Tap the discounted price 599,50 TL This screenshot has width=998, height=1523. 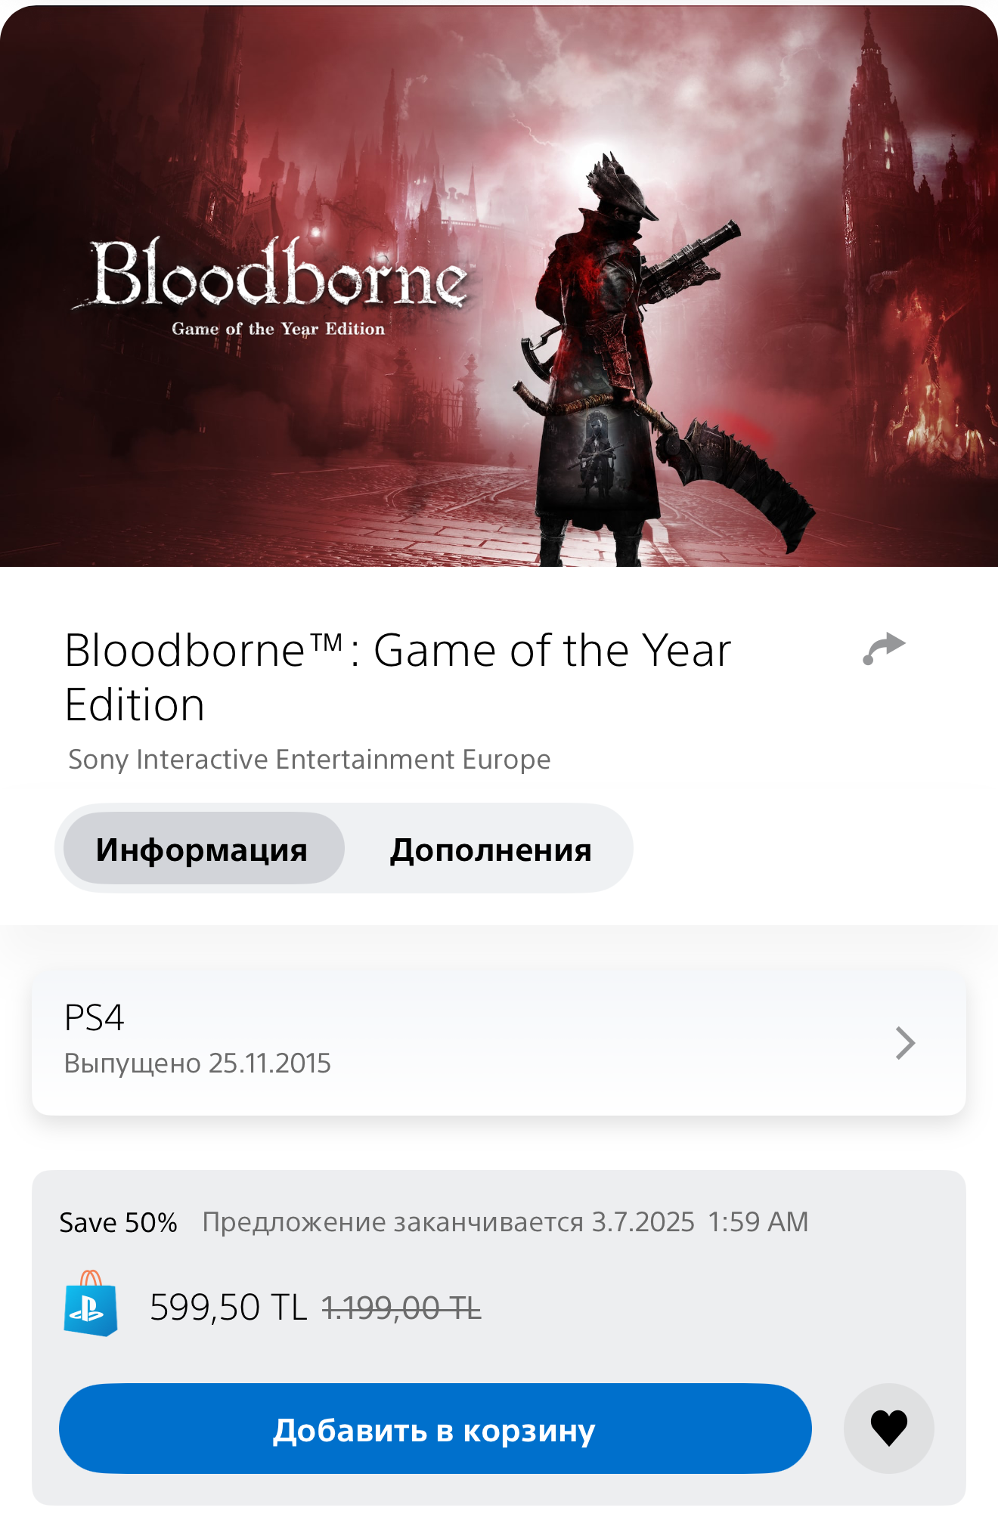(x=228, y=1307)
